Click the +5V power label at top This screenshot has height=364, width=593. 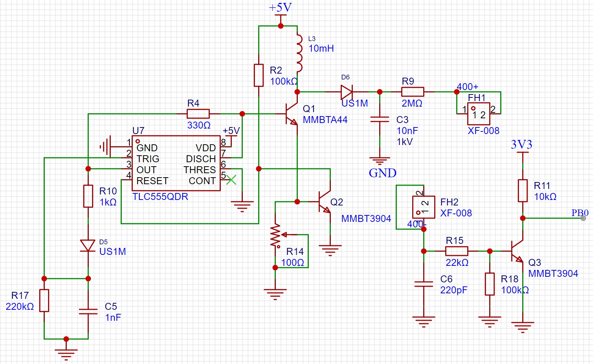[x=281, y=8]
